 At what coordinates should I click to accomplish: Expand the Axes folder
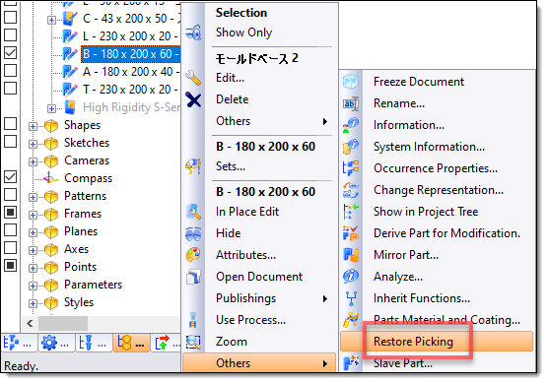(x=33, y=250)
